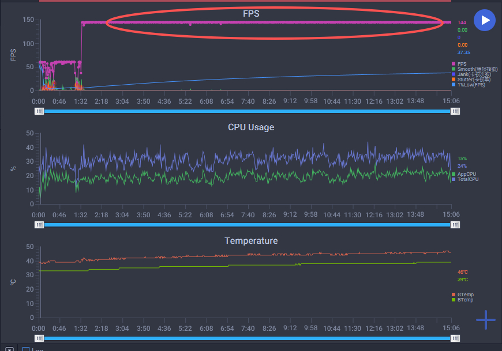
Task: Toggle the TotalCPU legend entry
Action: pos(465,179)
